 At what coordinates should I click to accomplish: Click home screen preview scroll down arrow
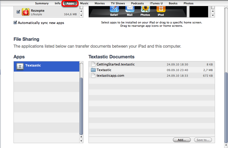coord(213,15)
